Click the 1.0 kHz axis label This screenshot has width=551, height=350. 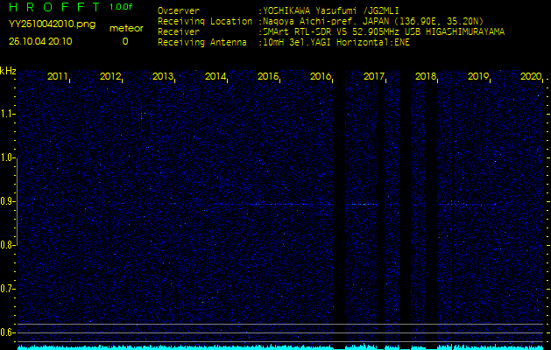click(7, 157)
